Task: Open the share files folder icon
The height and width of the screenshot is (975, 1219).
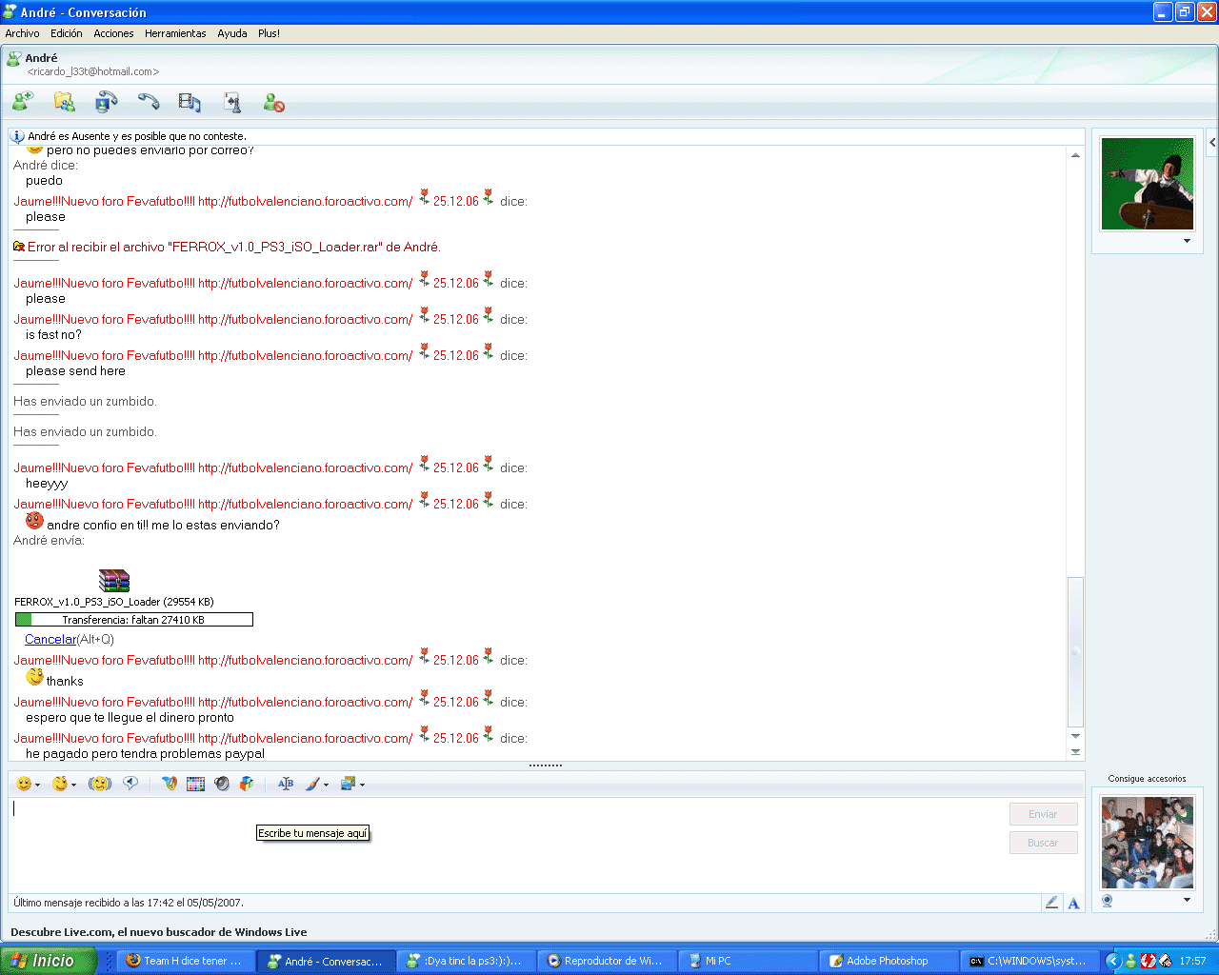Action: (x=65, y=101)
